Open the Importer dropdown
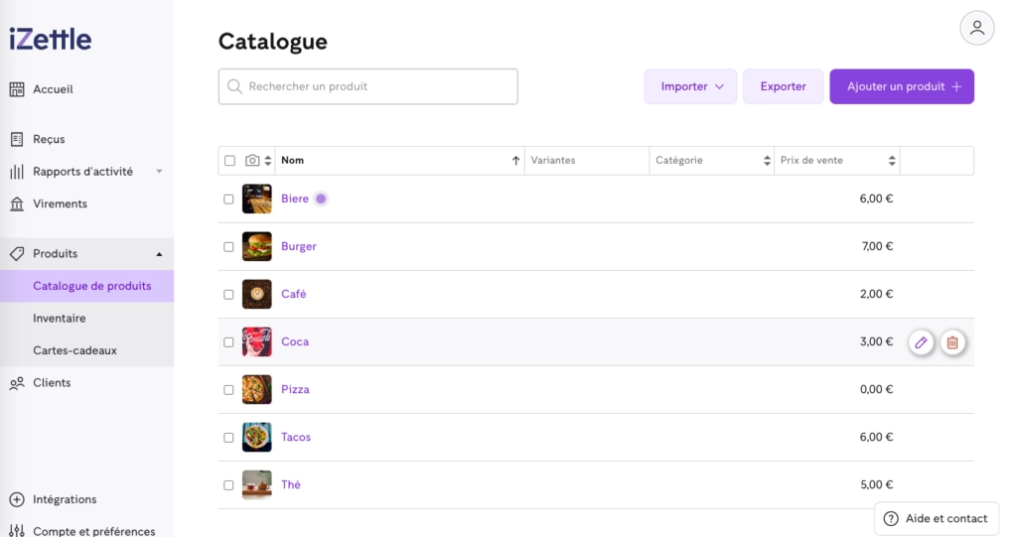The image size is (1017, 537). point(690,86)
